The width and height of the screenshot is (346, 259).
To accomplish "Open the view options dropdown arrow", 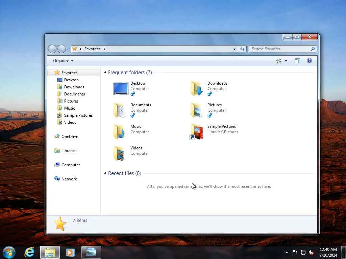I will tap(286, 61).
